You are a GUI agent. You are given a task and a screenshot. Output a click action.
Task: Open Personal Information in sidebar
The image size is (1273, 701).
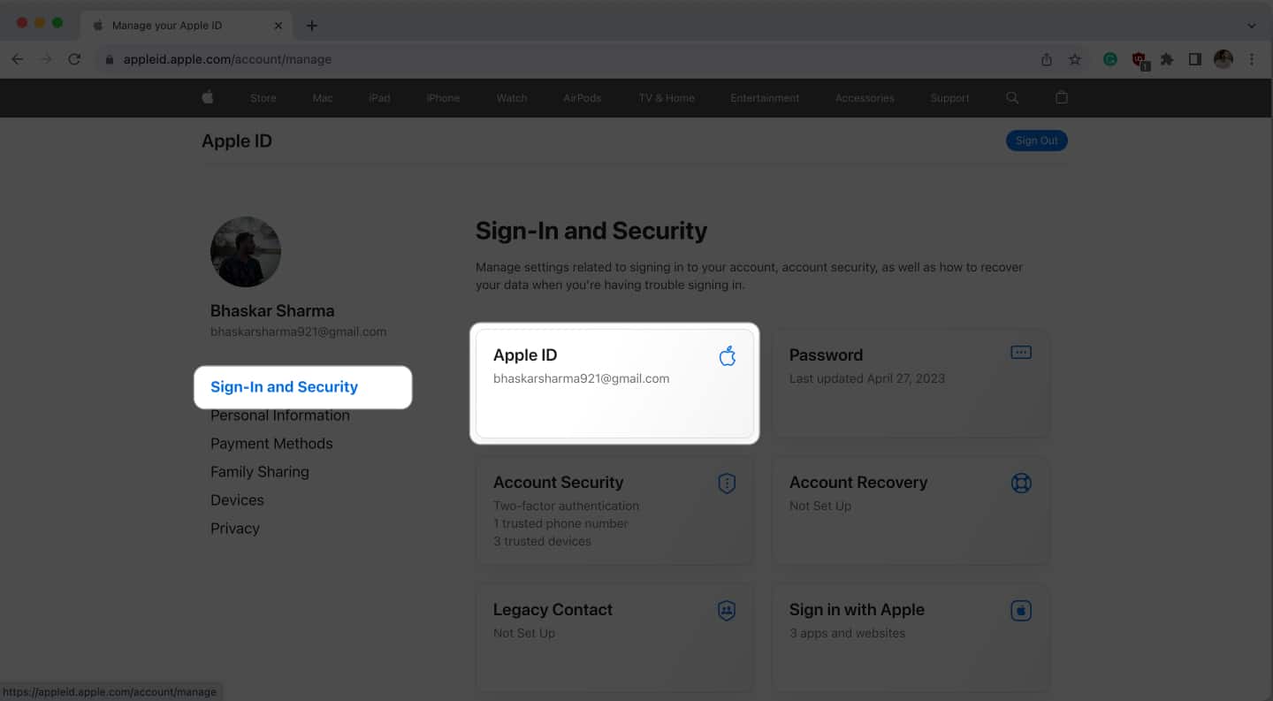[280, 415]
